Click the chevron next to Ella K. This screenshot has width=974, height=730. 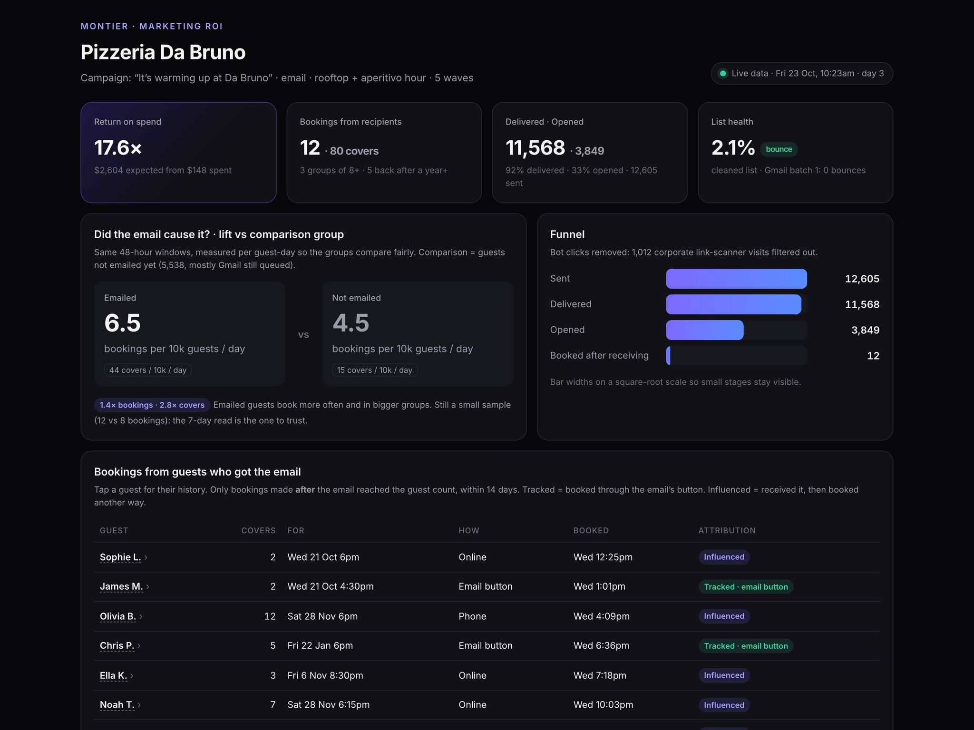[132, 676]
